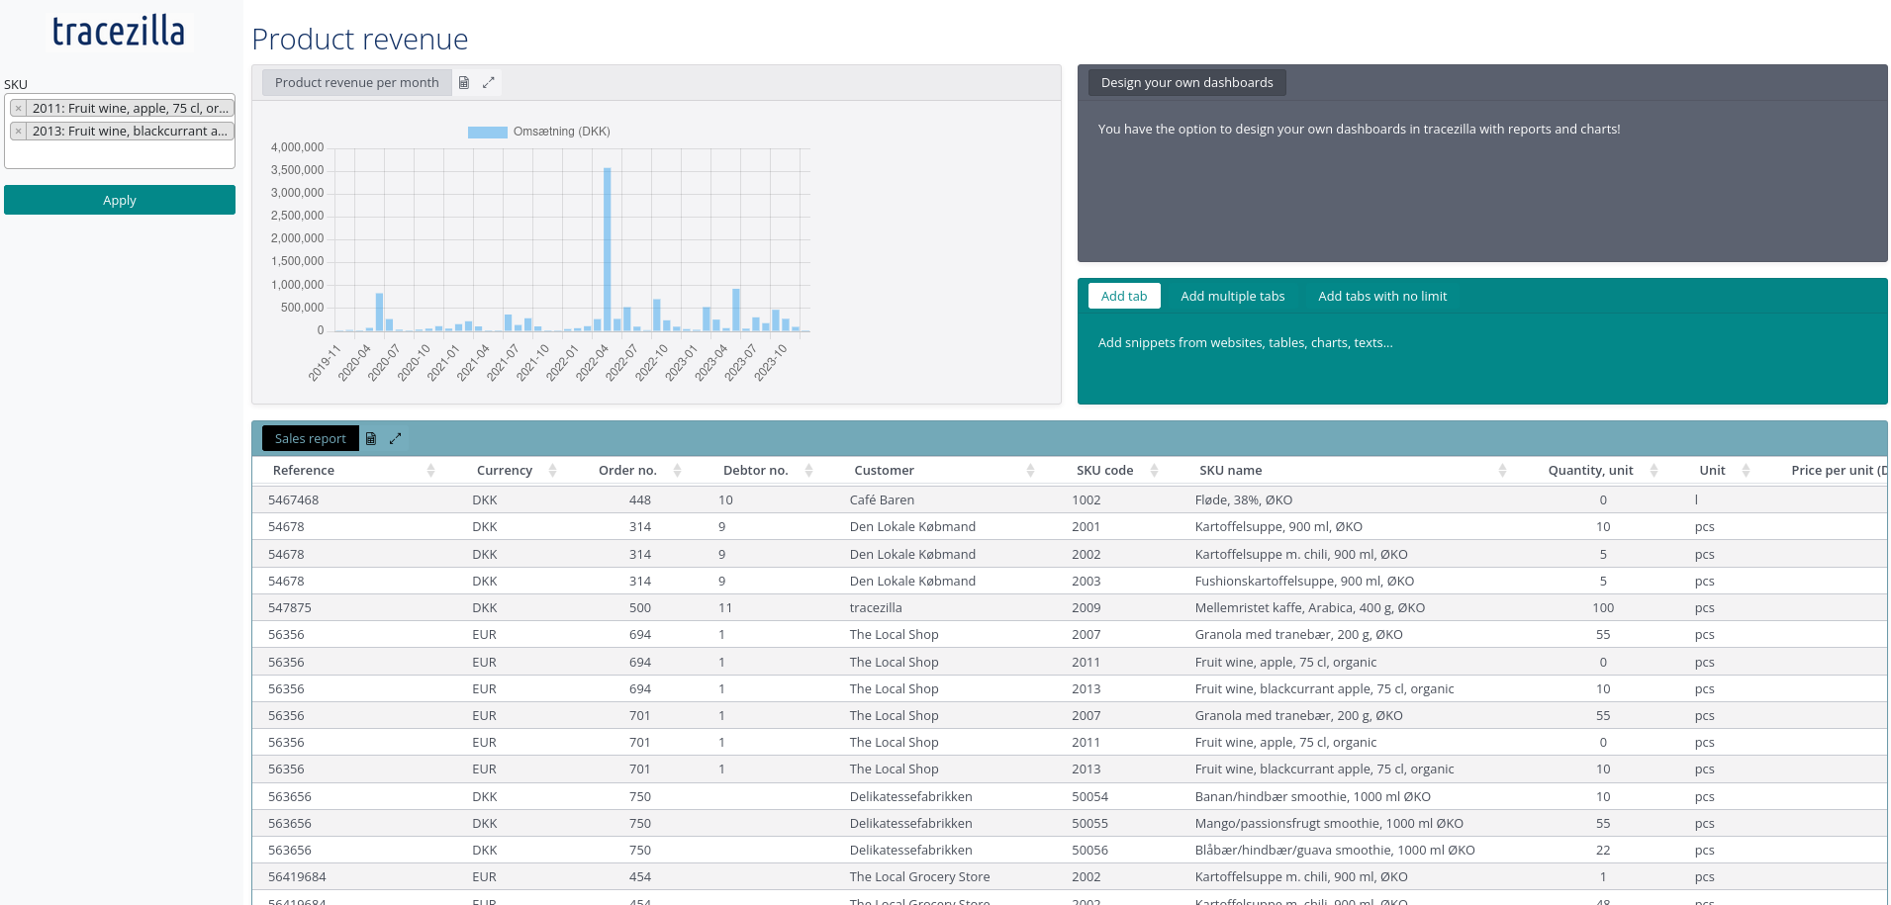Click the Design your own dashboards button
The height and width of the screenshot is (905, 1891).
[1185, 82]
